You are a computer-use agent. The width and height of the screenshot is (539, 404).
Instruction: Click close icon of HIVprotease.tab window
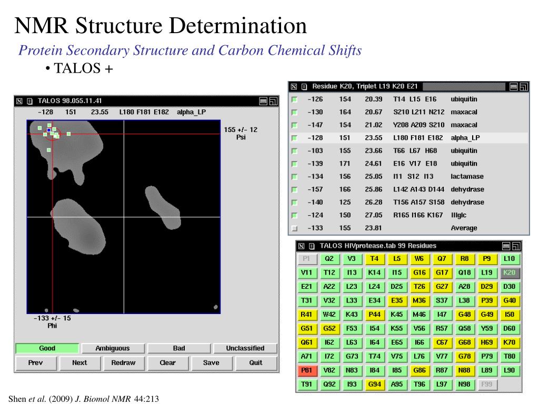coord(302,246)
